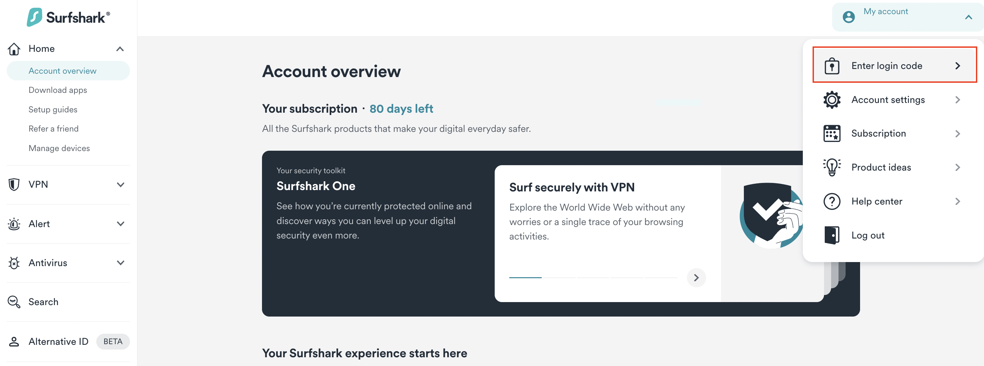
Task: Click the Product ideas lightbulb icon
Action: [831, 167]
